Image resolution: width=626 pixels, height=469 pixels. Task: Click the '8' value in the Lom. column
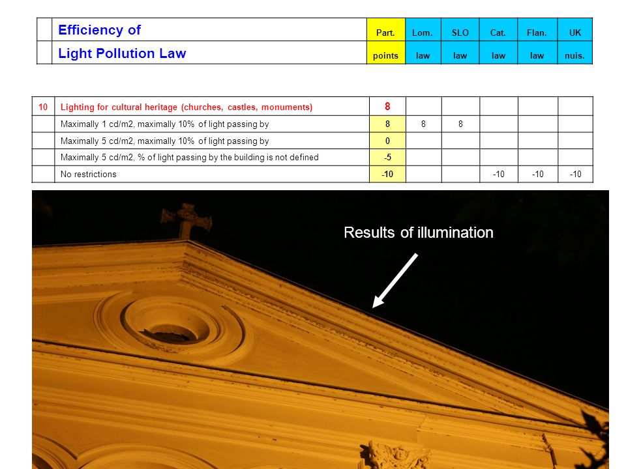coord(423,124)
